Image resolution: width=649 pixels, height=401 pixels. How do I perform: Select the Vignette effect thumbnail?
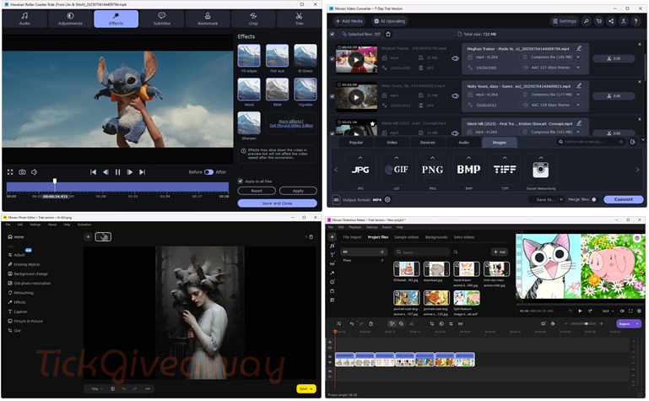(306, 89)
